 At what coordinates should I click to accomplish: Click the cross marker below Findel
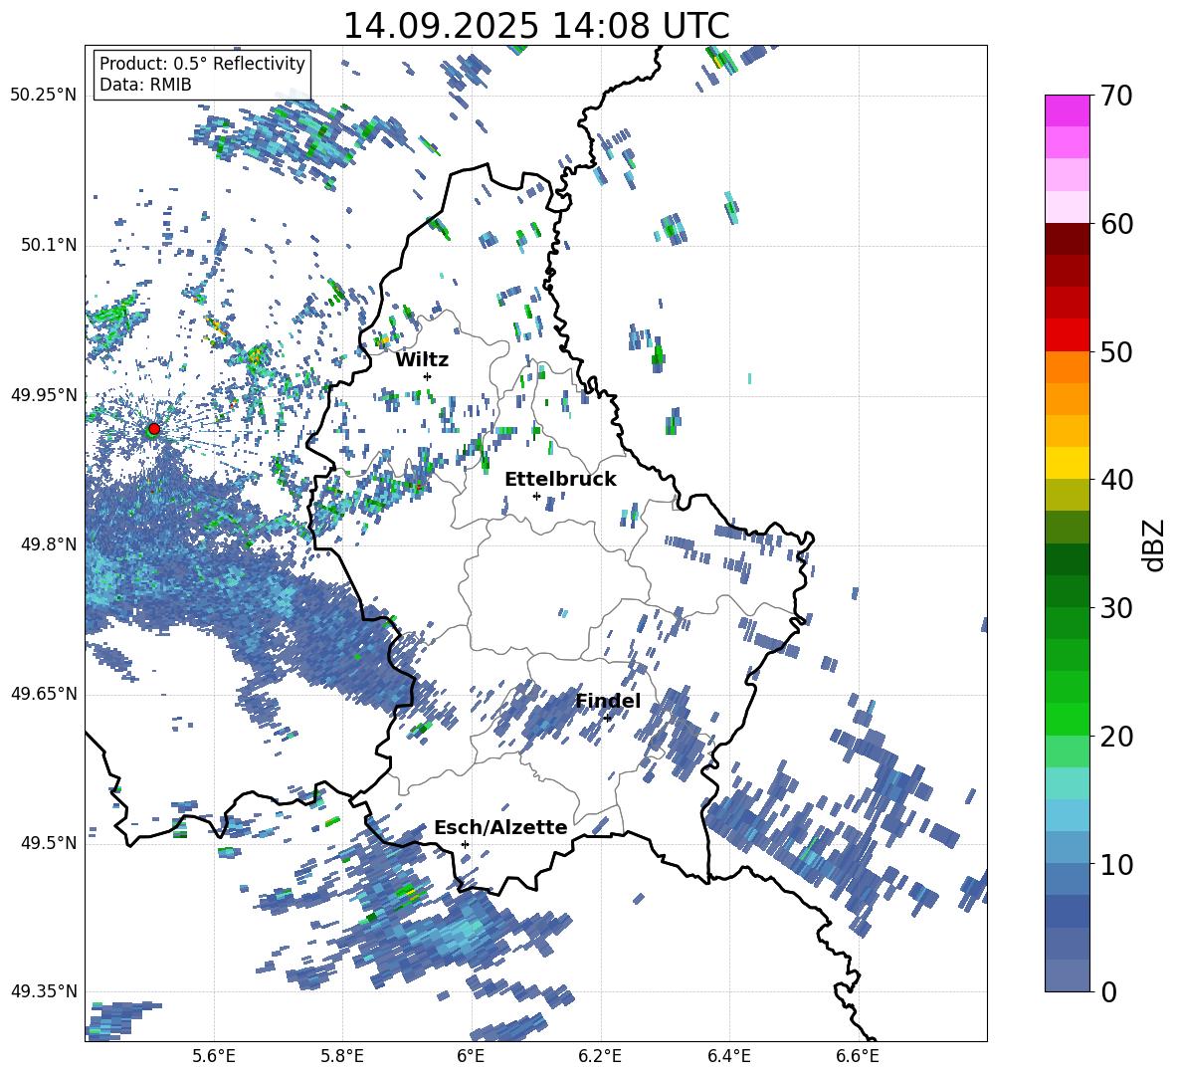pos(607,719)
